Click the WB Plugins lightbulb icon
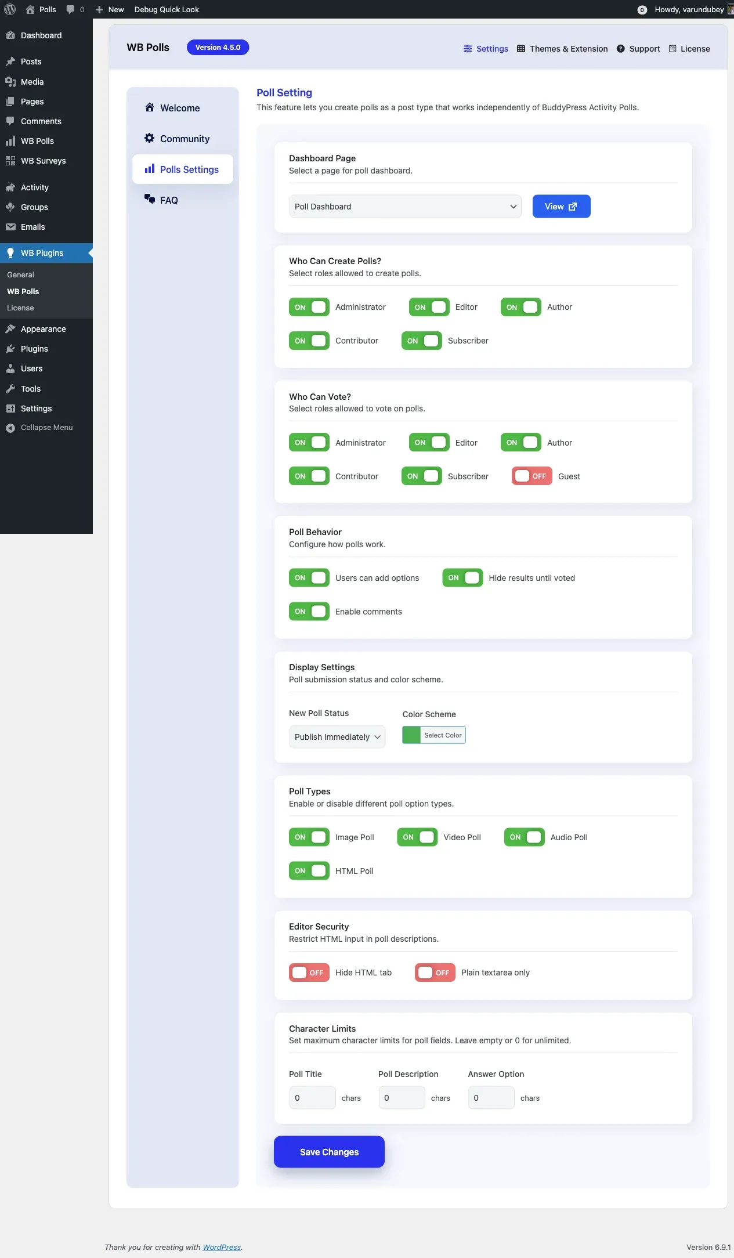Viewport: 734px width, 1258px height. click(x=10, y=253)
